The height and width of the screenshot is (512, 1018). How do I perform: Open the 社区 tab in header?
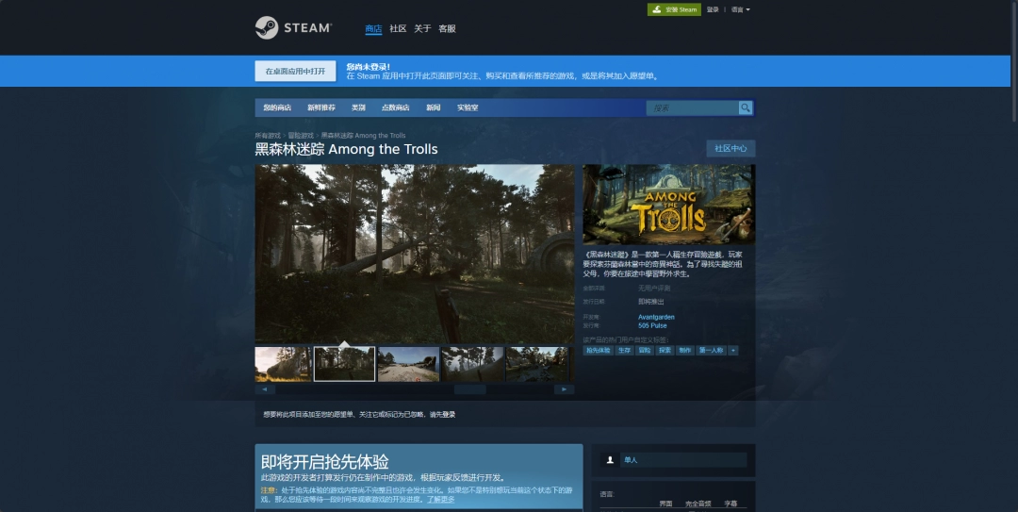click(x=398, y=28)
